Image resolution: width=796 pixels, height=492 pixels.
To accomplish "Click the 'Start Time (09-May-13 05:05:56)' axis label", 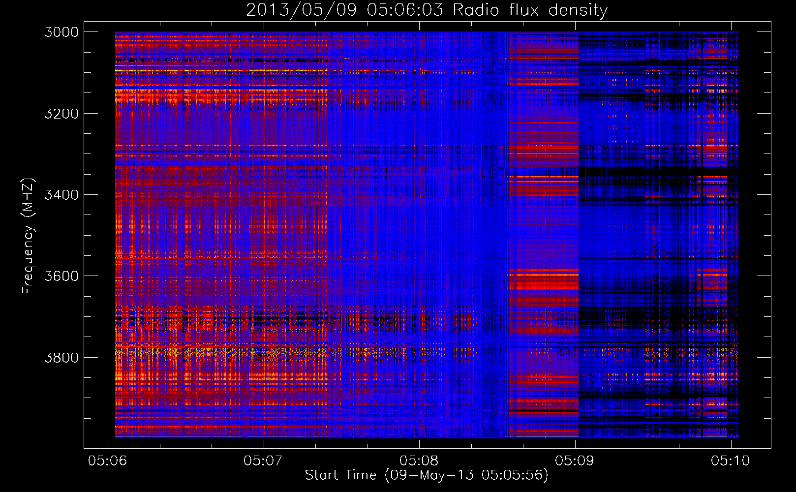I will point(427,475).
